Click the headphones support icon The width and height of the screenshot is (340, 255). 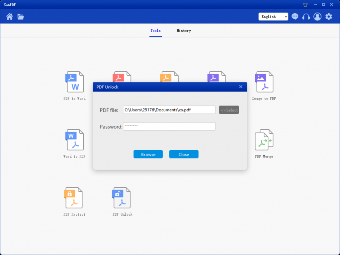point(306,17)
